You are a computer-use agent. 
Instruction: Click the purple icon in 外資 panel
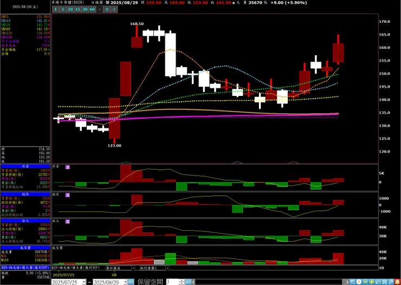click(x=68, y=167)
